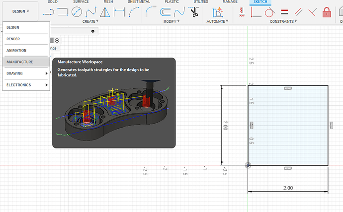This screenshot has height=212, width=343.
Task: Select the Fillet tool in Modify
Action: click(151, 12)
